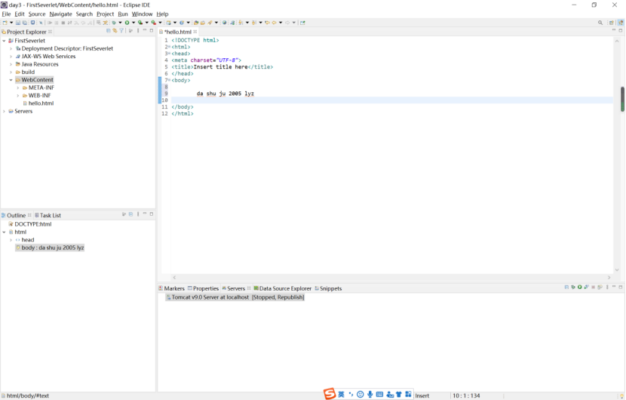Open the Navigate menu
This screenshot has width=626, height=400.
pyautogui.click(x=60, y=14)
